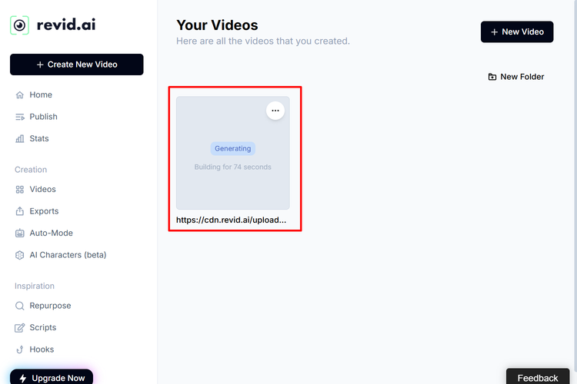
Task: Click the lightning bolt on Upgrade Now
Action: [x=23, y=378]
